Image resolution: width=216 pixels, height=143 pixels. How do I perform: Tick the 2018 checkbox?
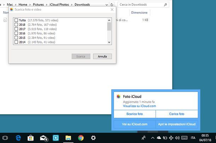(16, 24)
